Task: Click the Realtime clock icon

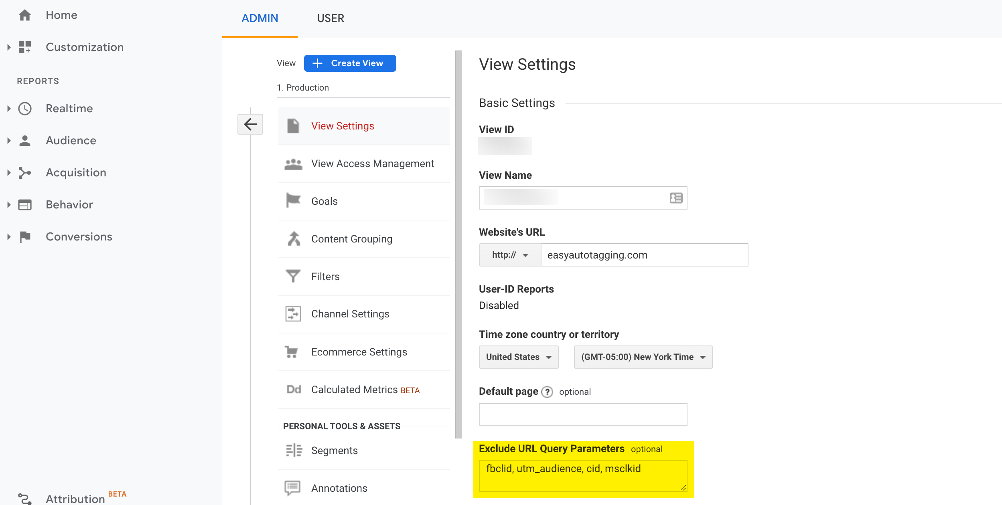Action: [25, 109]
